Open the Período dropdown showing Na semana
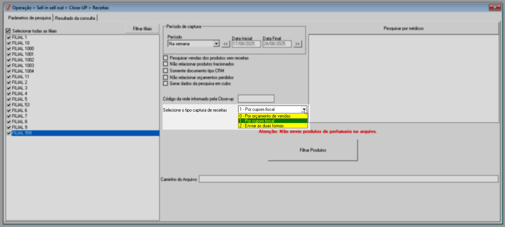The image size is (505, 227). click(216, 44)
